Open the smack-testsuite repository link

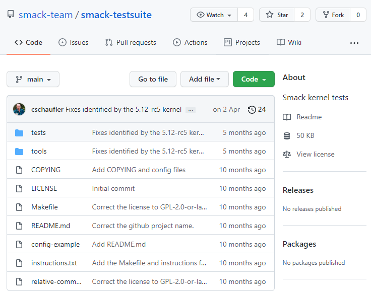tap(116, 15)
